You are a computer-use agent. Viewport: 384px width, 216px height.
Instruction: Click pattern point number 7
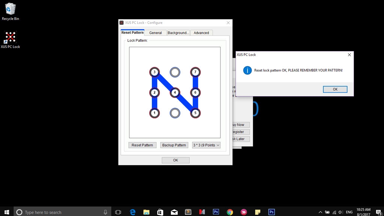pyautogui.click(x=195, y=72)
